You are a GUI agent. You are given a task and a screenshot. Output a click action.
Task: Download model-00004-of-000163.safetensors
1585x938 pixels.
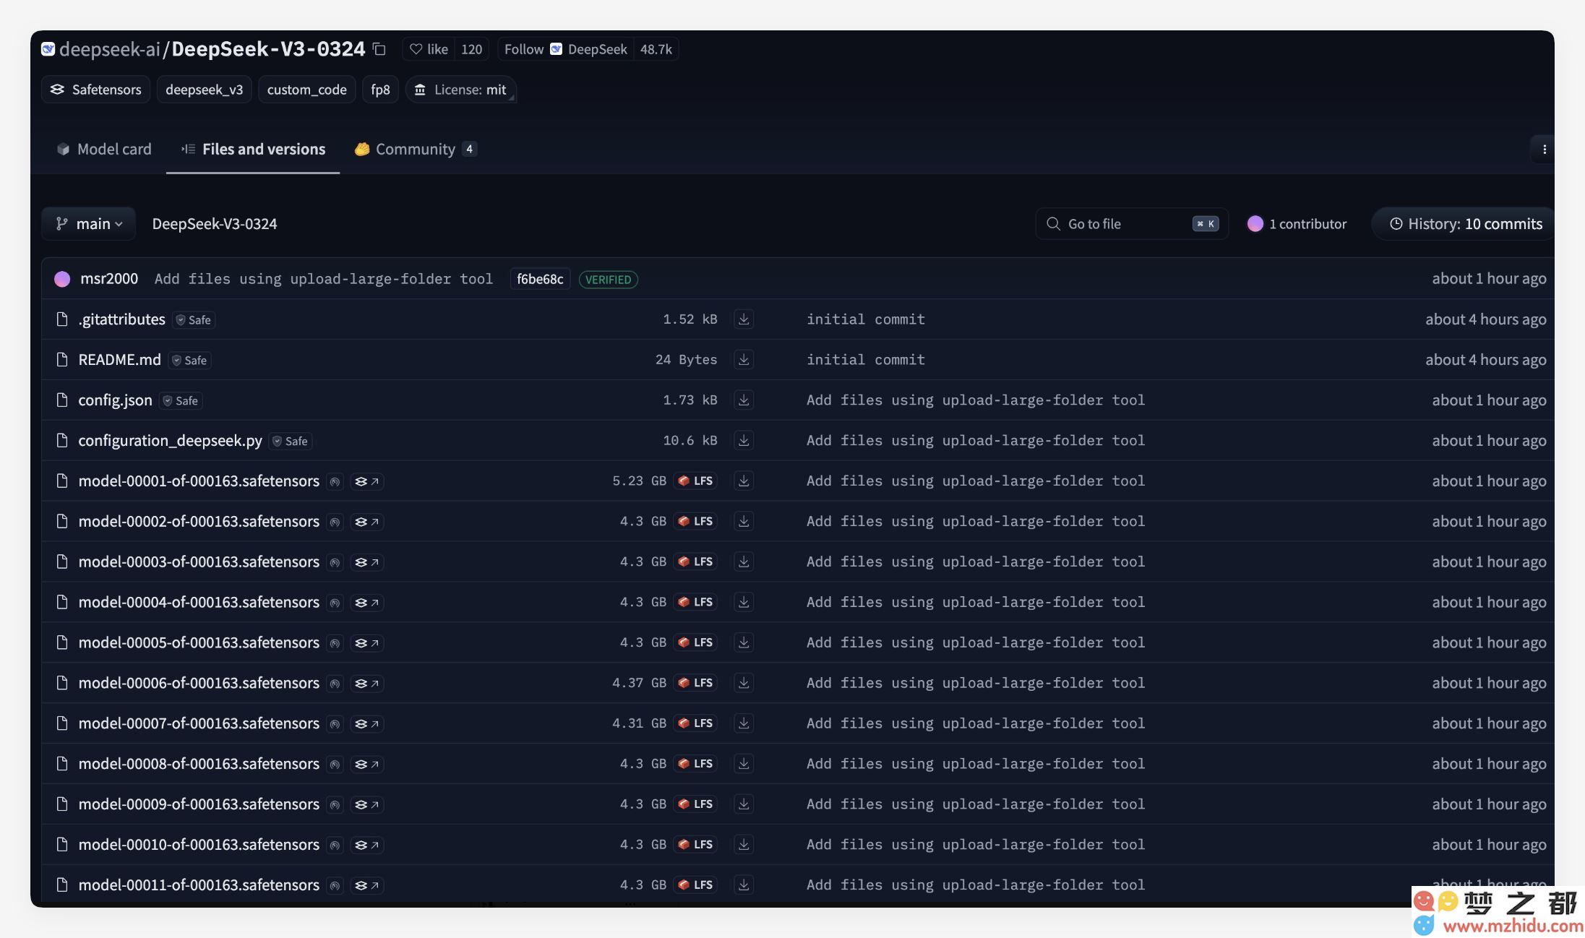point(744,603)
